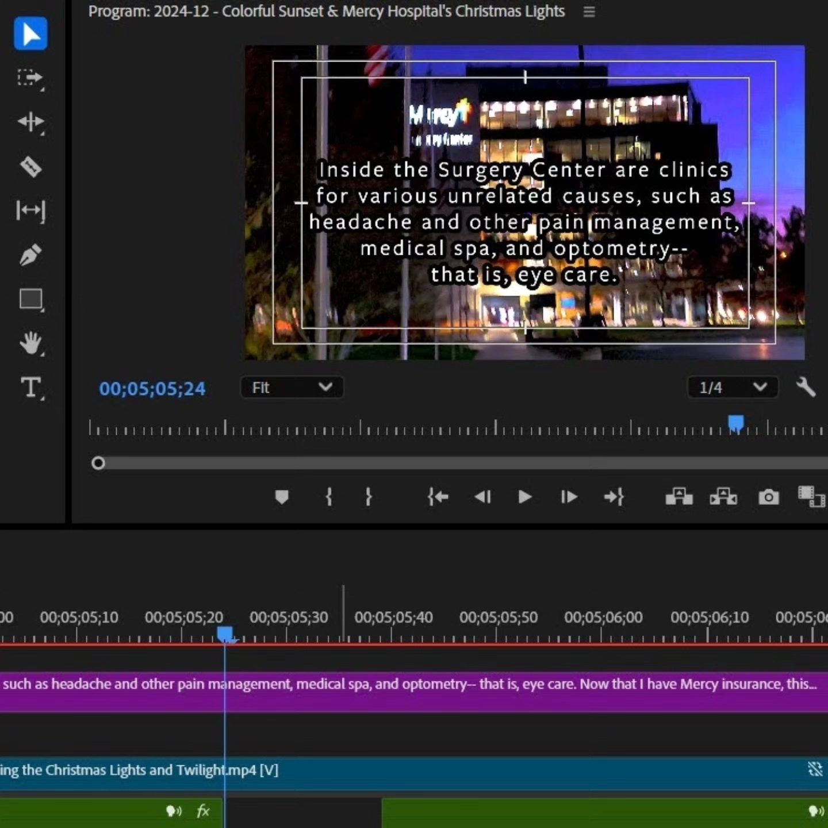Step forward one frame
Screen dimensions: 828x828
[569, 497]
